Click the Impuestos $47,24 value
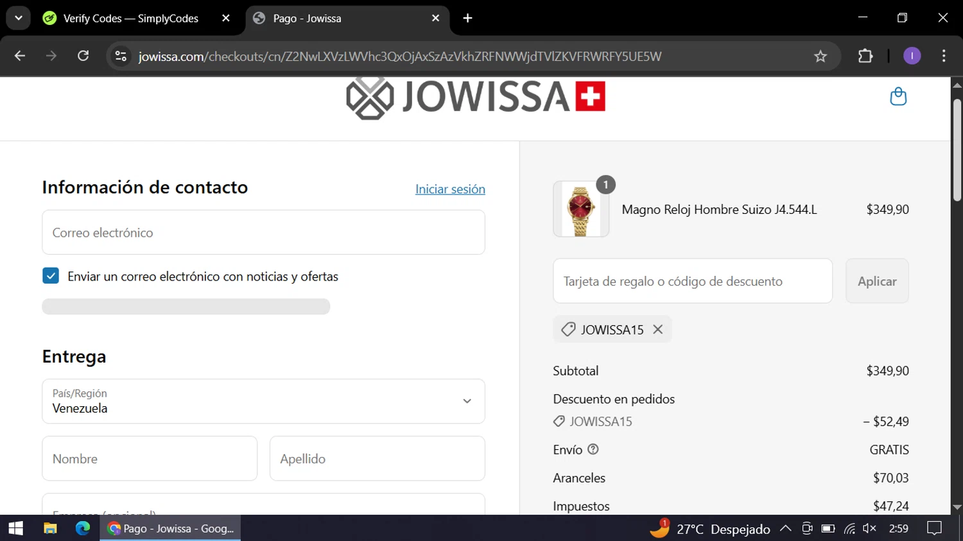The width and height of the screenshot is (963, 541). [x=891, y=506]
